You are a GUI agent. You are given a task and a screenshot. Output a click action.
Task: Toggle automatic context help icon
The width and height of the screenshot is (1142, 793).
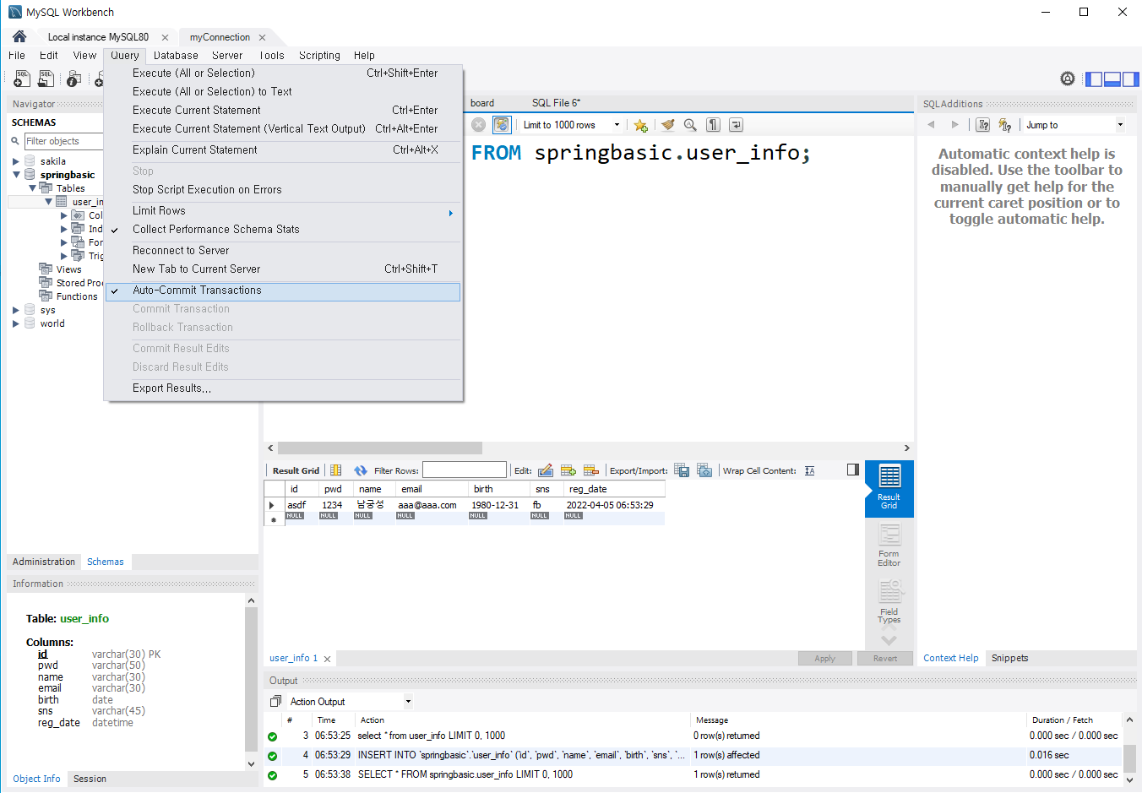1005,125
